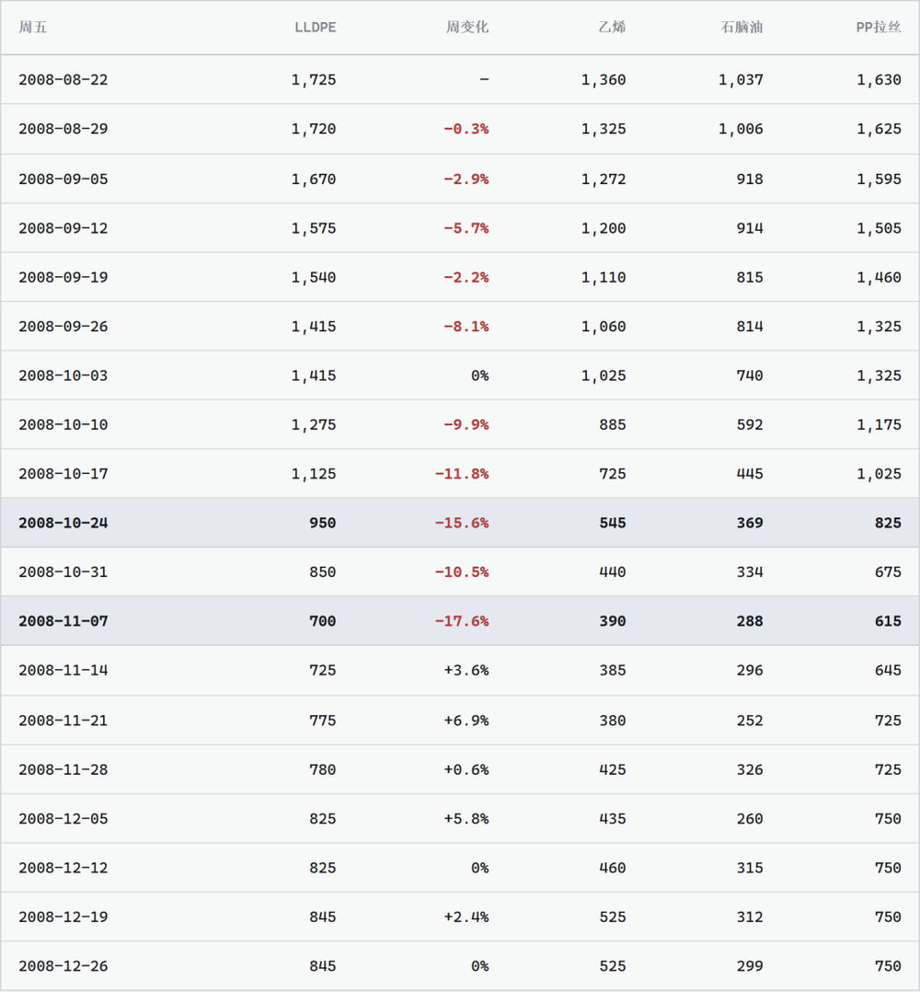This screenshot has width=920, height=992.
Task: Click the 乙烯 column header
Action: pos(612,28)
